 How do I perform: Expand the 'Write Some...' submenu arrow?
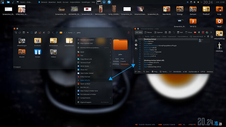coord(110,66)
